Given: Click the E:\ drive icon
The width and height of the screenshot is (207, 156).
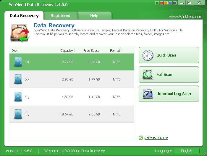Looking at the screenshot, I should tap(18, 97).
